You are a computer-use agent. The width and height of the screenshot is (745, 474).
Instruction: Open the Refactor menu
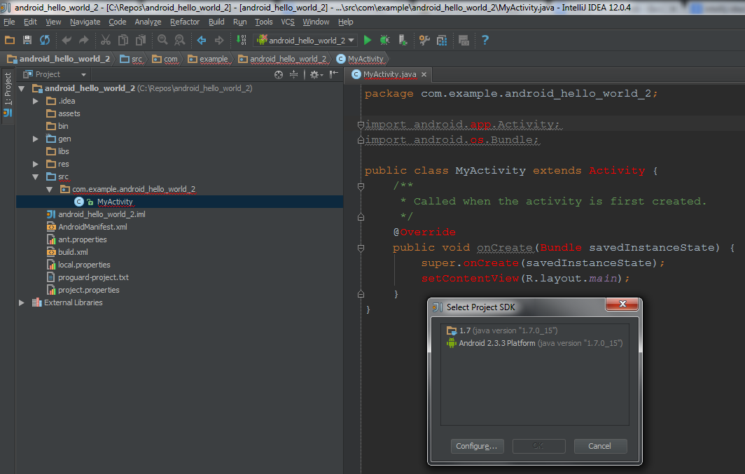point(185,22)
